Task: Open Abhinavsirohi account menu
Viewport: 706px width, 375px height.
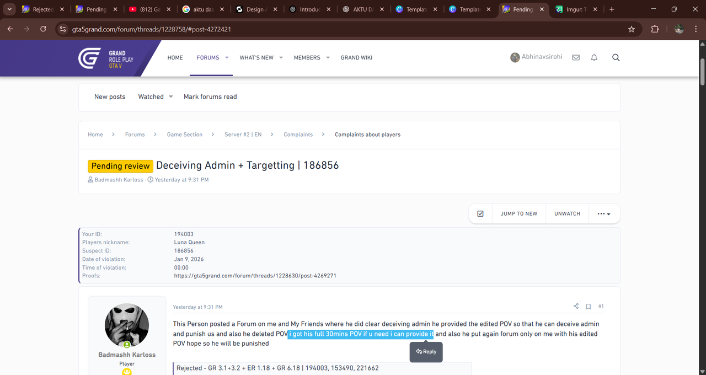Action: (536, 57)
